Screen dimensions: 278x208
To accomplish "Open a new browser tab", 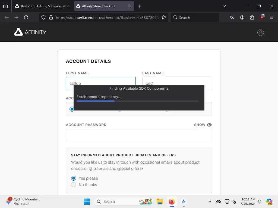I will click(140, 6).
